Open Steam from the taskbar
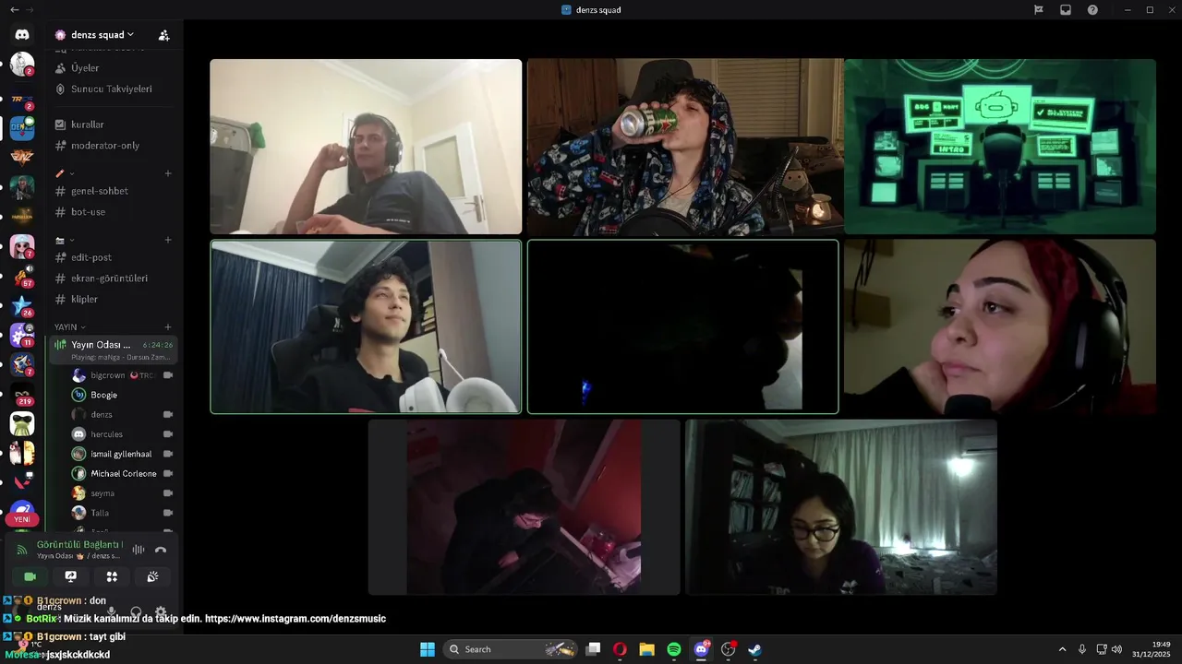1182x664 pixels. 754,649
